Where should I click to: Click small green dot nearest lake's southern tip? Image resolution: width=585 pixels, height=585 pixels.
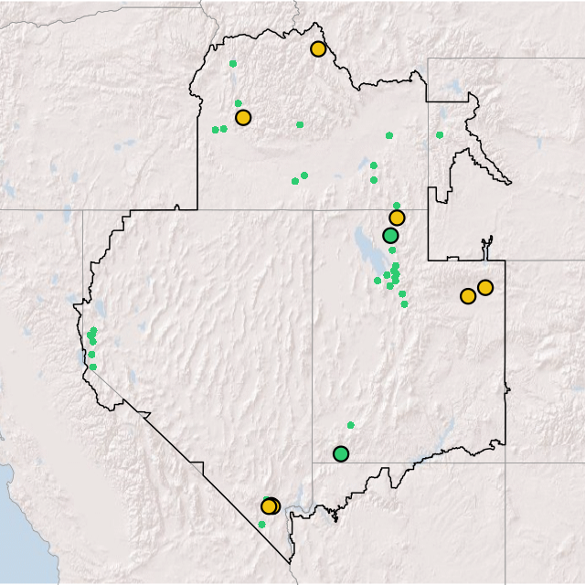coord(378,281)
